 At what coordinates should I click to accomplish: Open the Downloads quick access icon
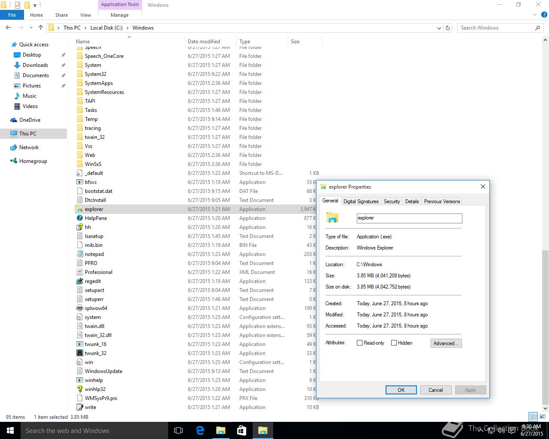click(17, 65)
